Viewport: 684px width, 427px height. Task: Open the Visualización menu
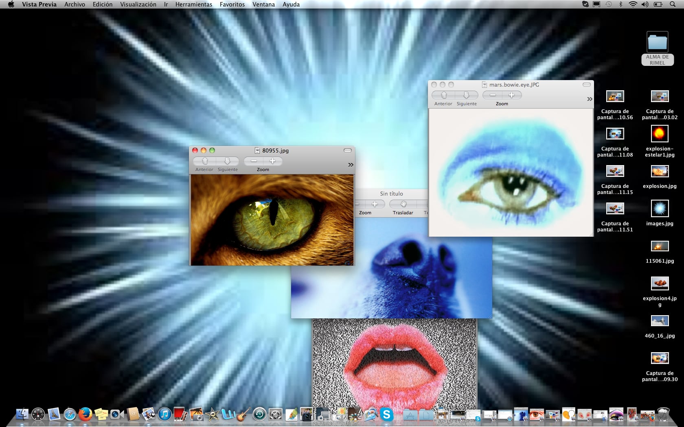(138, 4)
